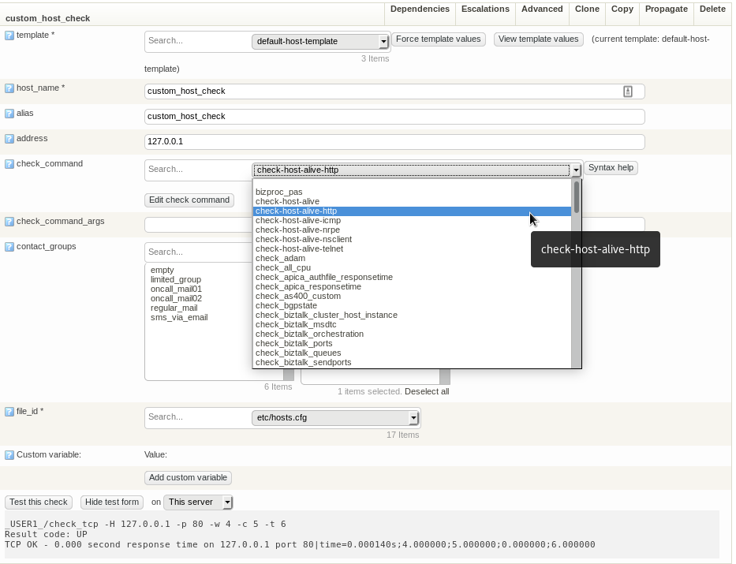Collapse the check_command dropdown arrow
736x564 pixels.
(576, 170)
